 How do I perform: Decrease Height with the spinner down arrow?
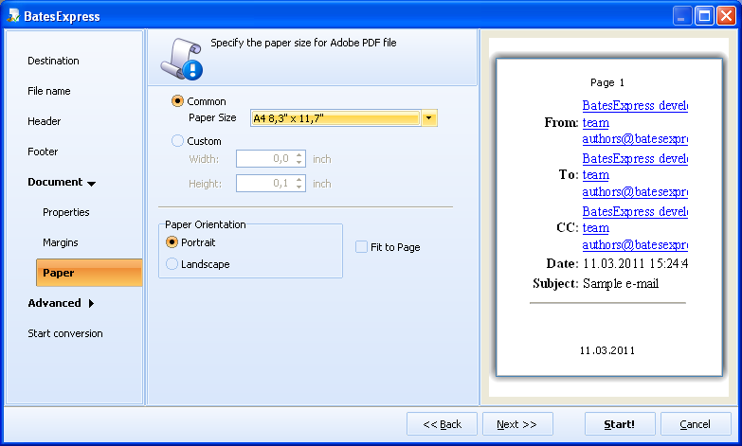pyautogui.click(x=299, y=187)
